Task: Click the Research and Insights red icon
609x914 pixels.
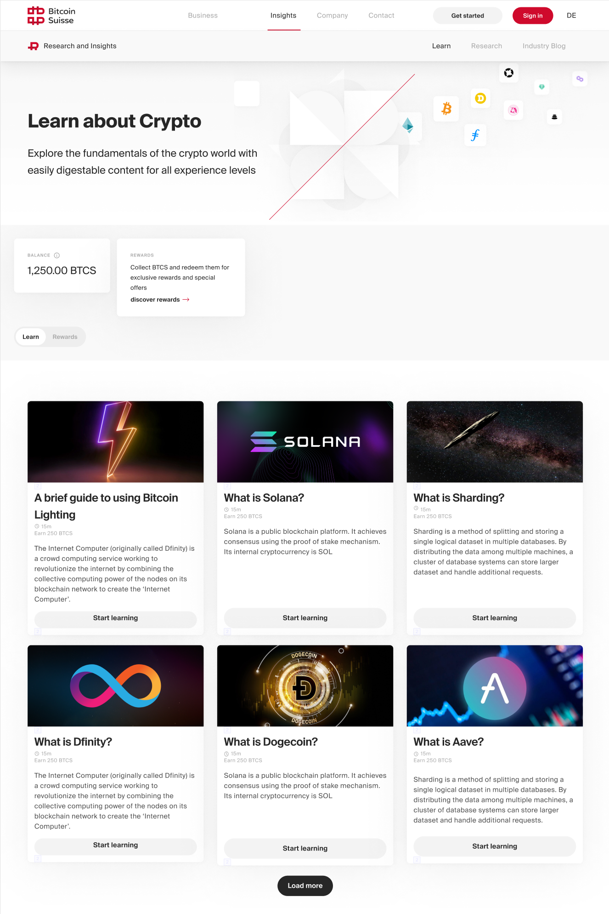Action: click(x=34, y=46)
